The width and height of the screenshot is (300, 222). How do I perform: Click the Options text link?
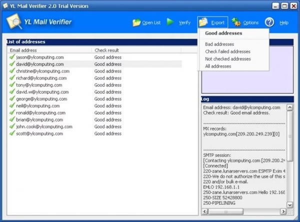click(x=251, y=23)
